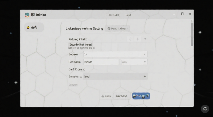Click the plus icon in the lood field
Viewport: 213px width, 117px height.
(x=145, y=76)
